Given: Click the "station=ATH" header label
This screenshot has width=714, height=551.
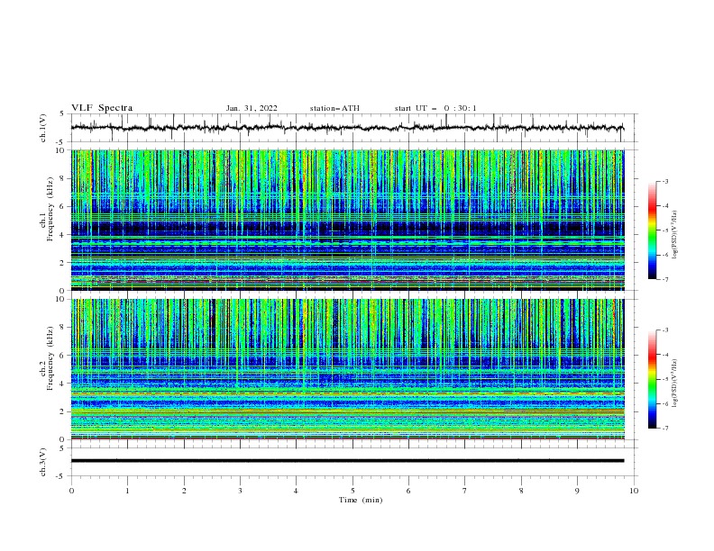Looking at the screenshot, I should pos(334,108).
